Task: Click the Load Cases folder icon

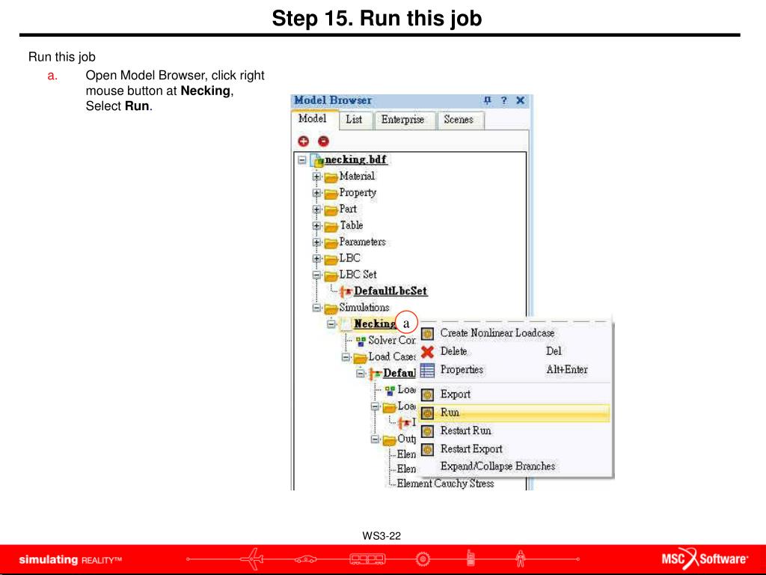Action: (361, 357)
